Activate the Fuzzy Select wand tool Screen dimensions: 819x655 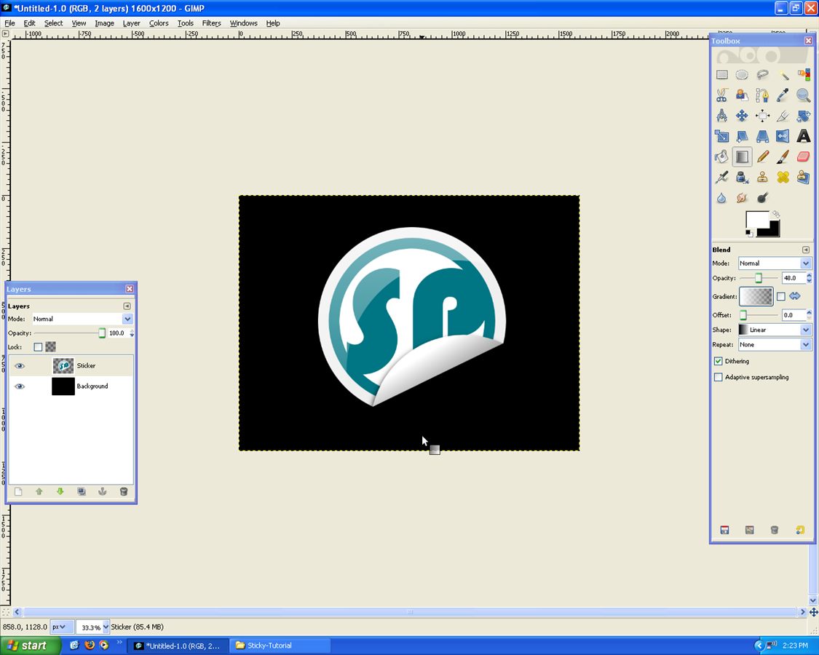coord(783,75)
